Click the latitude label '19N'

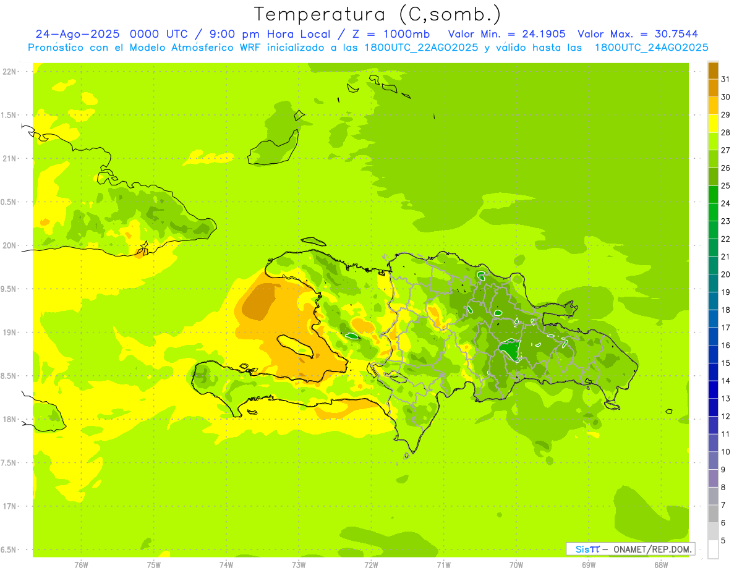pyautogui.click(x=9, y=333)
